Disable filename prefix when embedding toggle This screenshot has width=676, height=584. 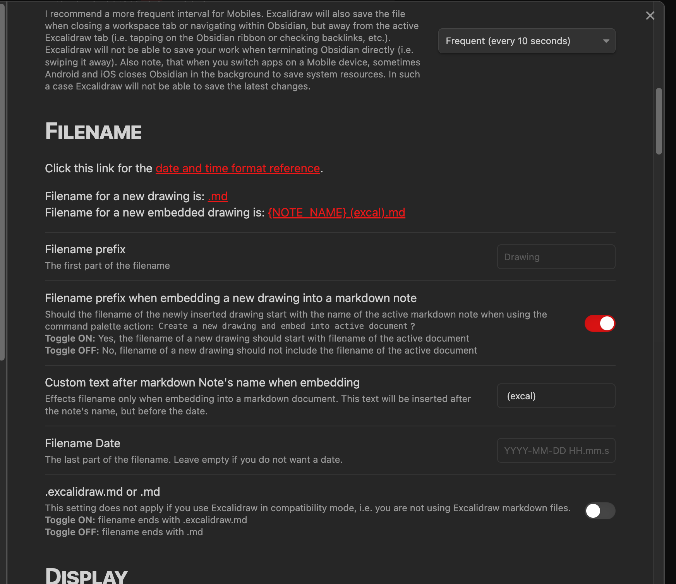600,324
